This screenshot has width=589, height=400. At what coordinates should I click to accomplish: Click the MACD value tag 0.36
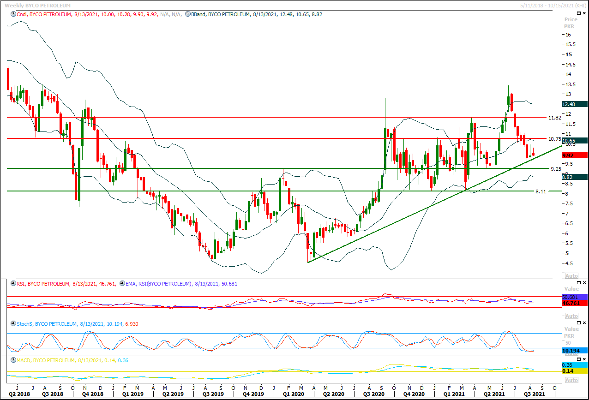[574, 365]
